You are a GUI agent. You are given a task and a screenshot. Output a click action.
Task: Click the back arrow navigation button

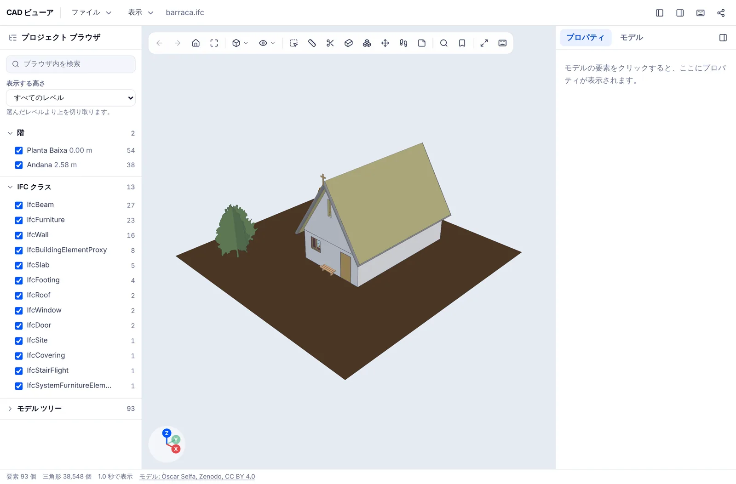tap(159, 43)
